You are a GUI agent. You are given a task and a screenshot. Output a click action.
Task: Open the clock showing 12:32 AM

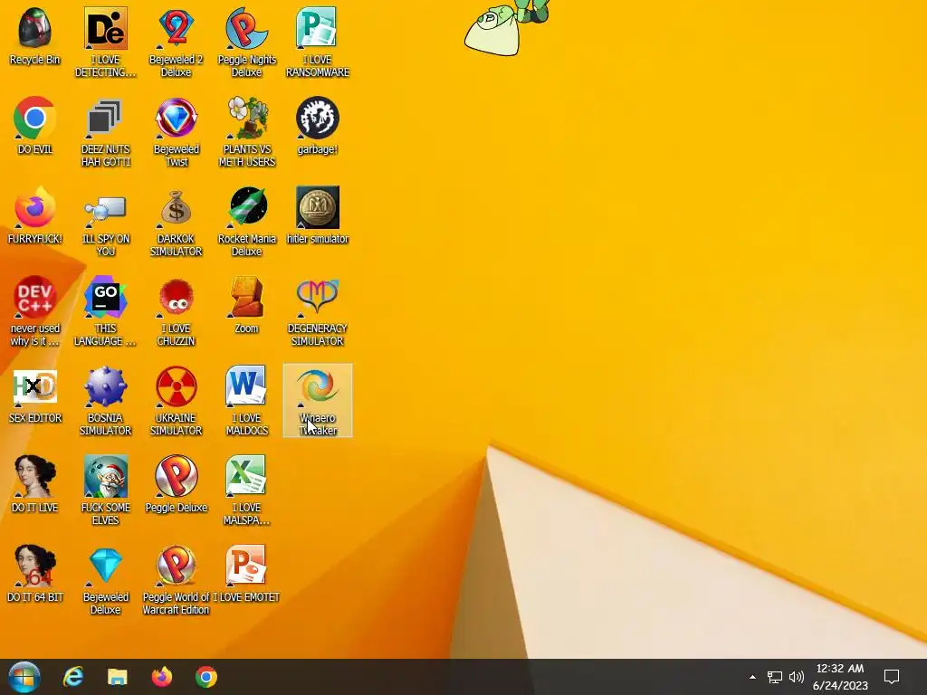(x=840, y=677)
